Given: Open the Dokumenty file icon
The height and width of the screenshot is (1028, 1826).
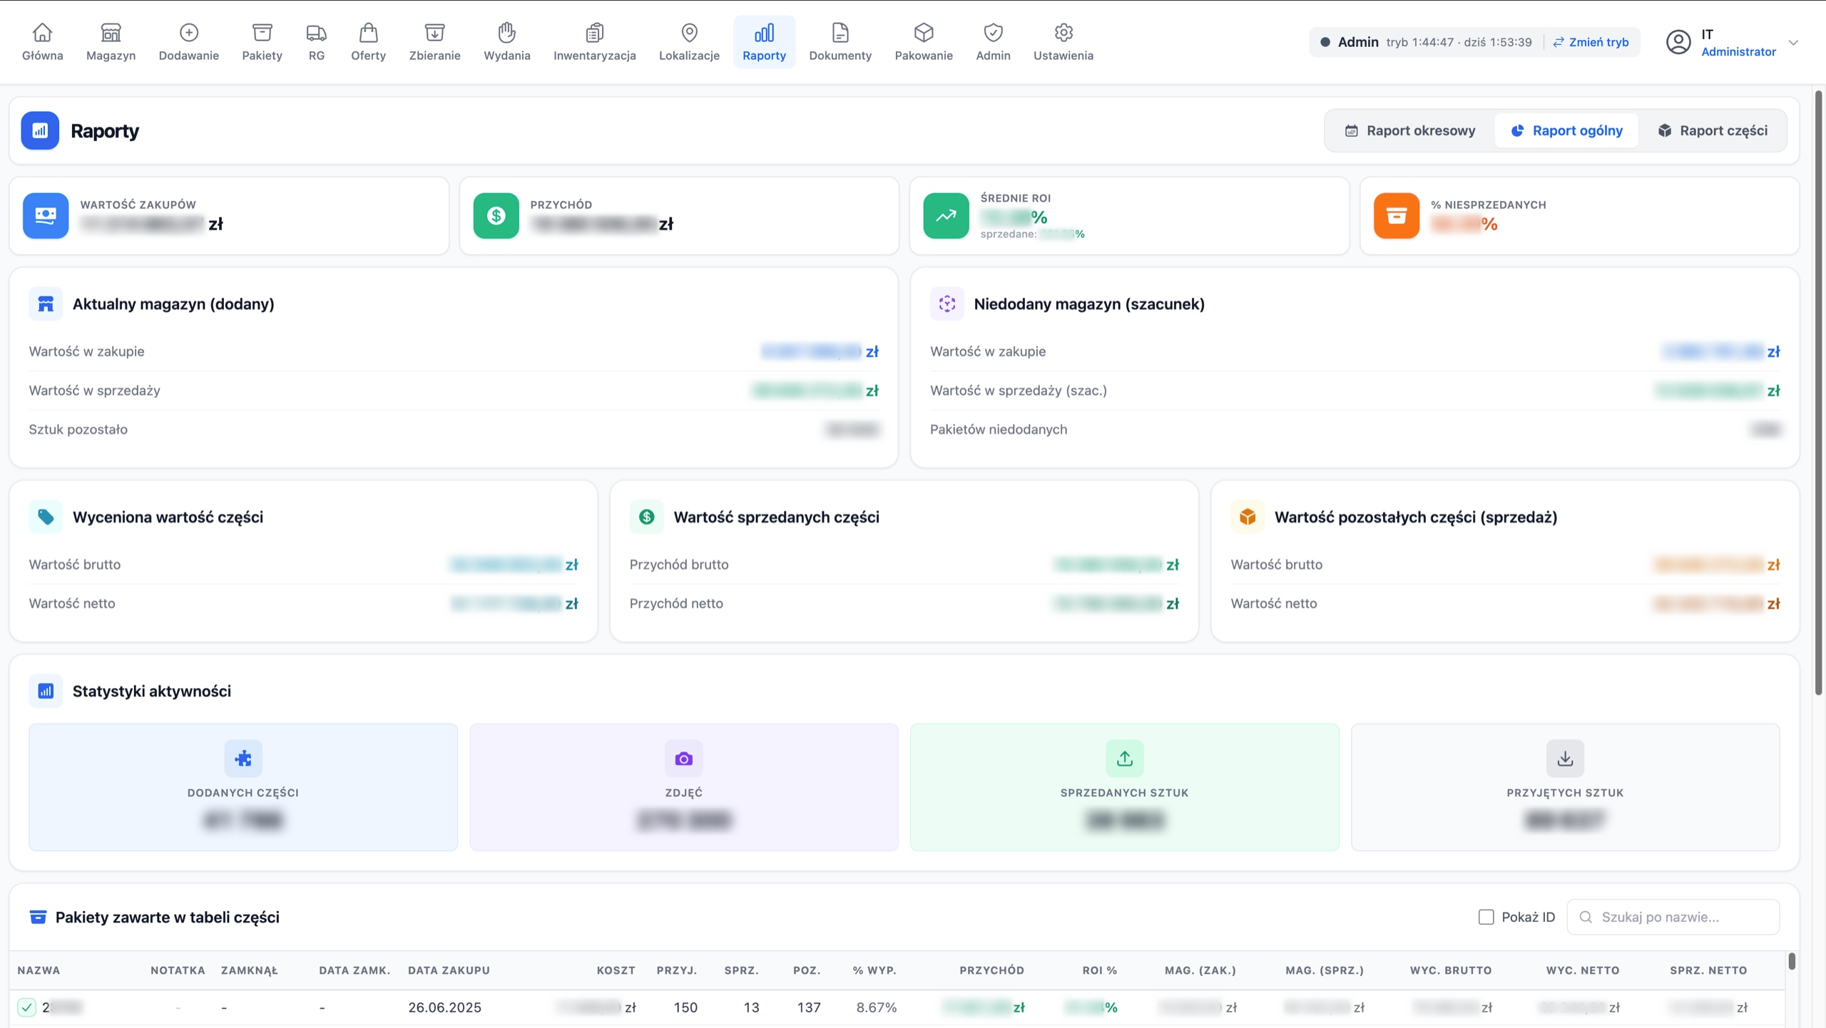Looking at the screenshot, I should click(840, 33).
